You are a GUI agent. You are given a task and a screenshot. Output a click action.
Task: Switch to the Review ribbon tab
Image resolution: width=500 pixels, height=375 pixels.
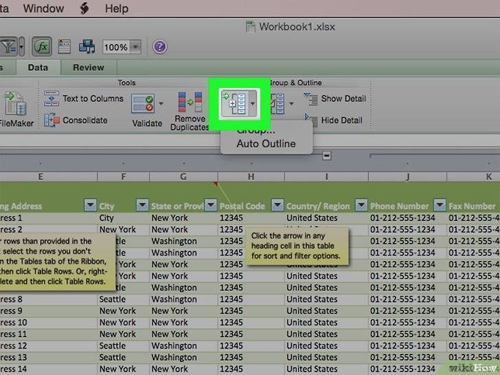coord(89,67)
